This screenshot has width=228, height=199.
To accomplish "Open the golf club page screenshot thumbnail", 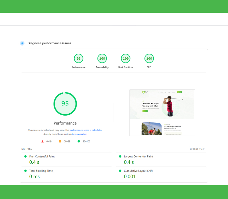I will pos(162,112).
